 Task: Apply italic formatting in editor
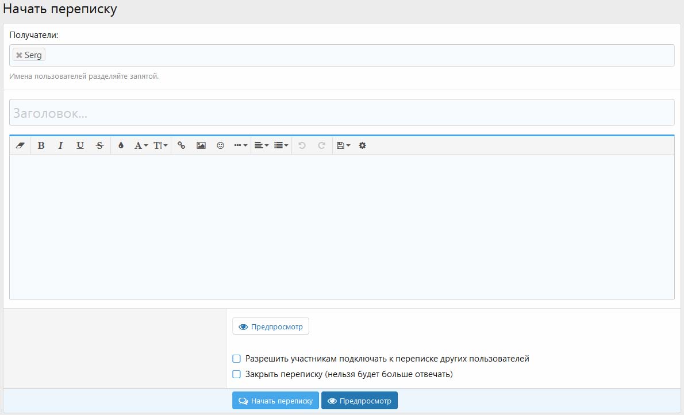pyautogui.click(x=60, y=145)
